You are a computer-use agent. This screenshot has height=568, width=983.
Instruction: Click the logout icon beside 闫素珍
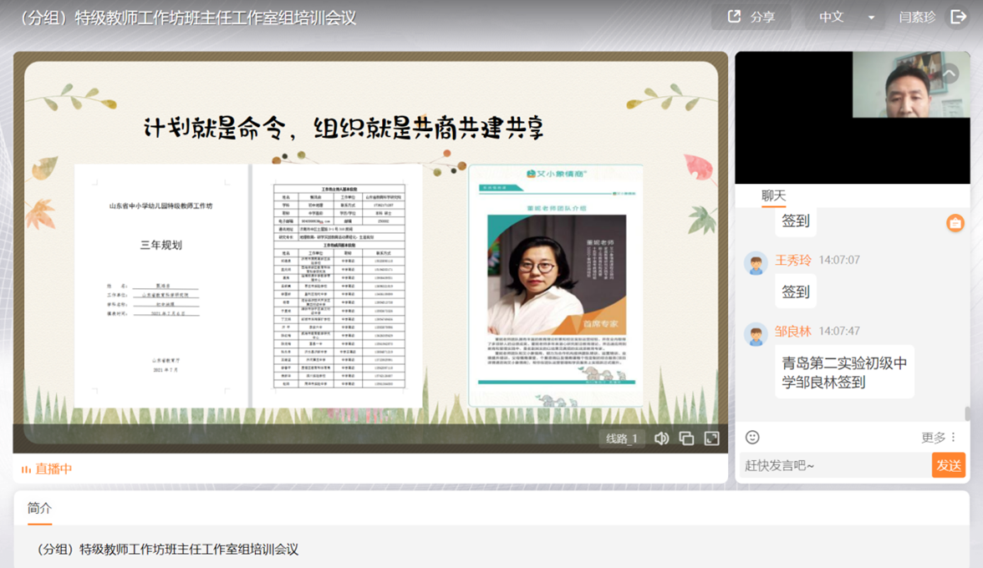point(958,17)
